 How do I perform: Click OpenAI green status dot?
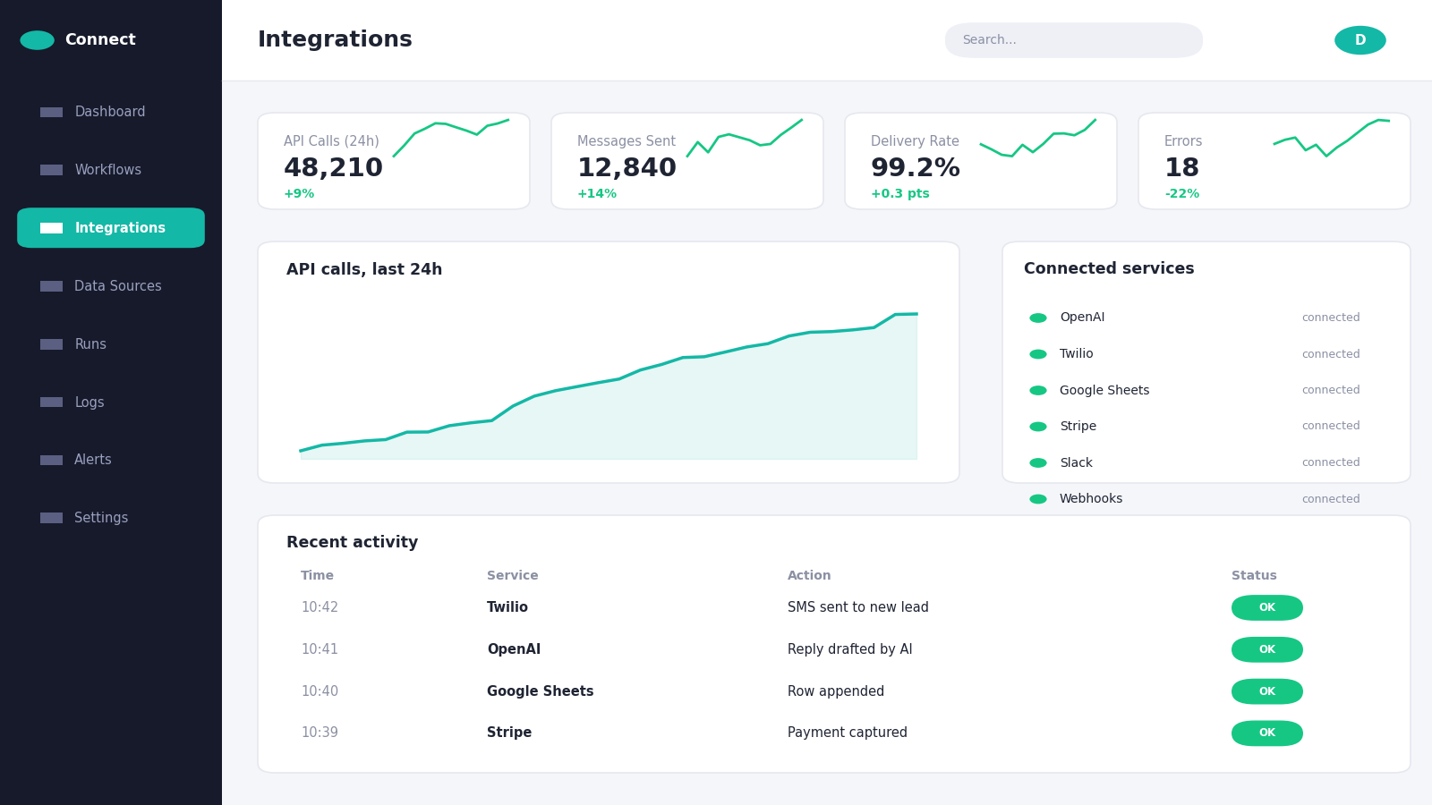(x=1038, y=318)
